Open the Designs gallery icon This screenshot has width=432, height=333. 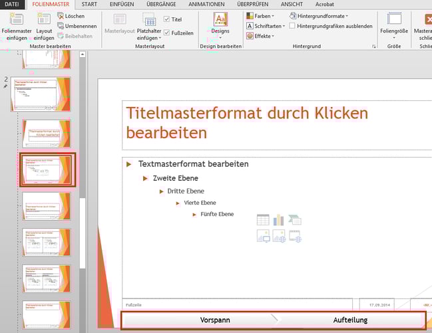(x=220, y=19)
